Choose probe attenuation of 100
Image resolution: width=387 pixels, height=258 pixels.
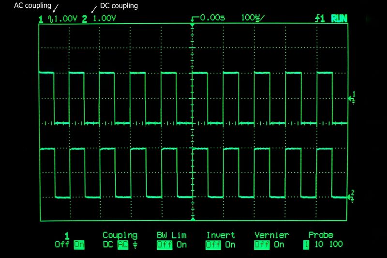[336, 244]
